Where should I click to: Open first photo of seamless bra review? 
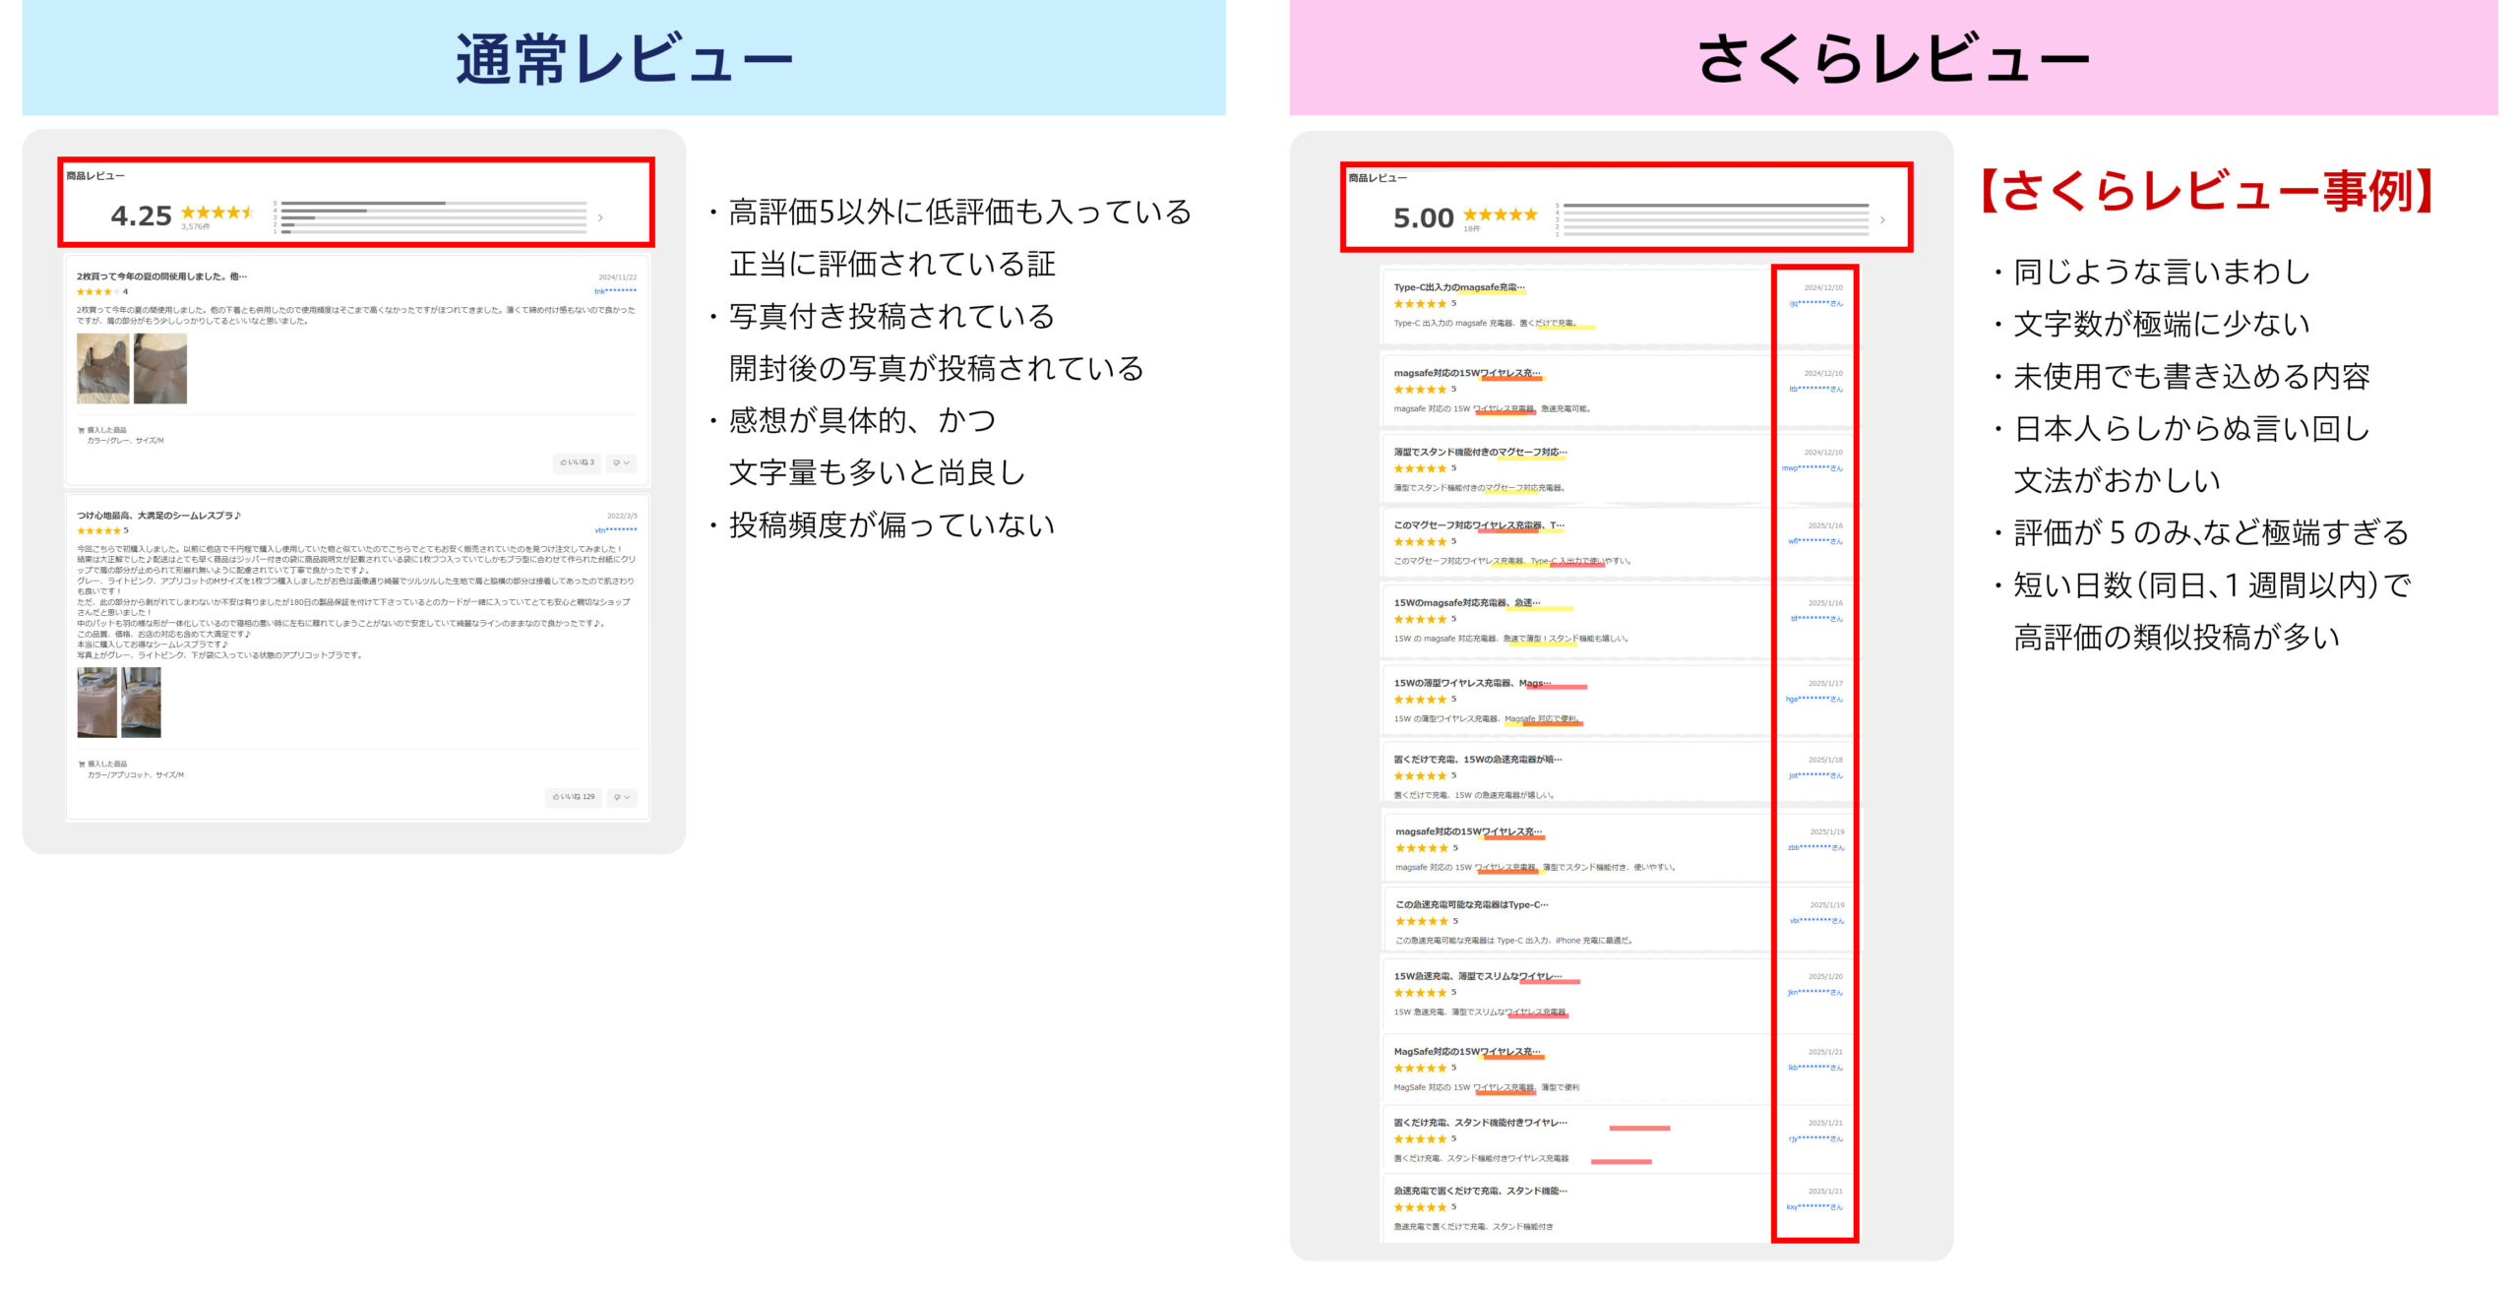96,703
